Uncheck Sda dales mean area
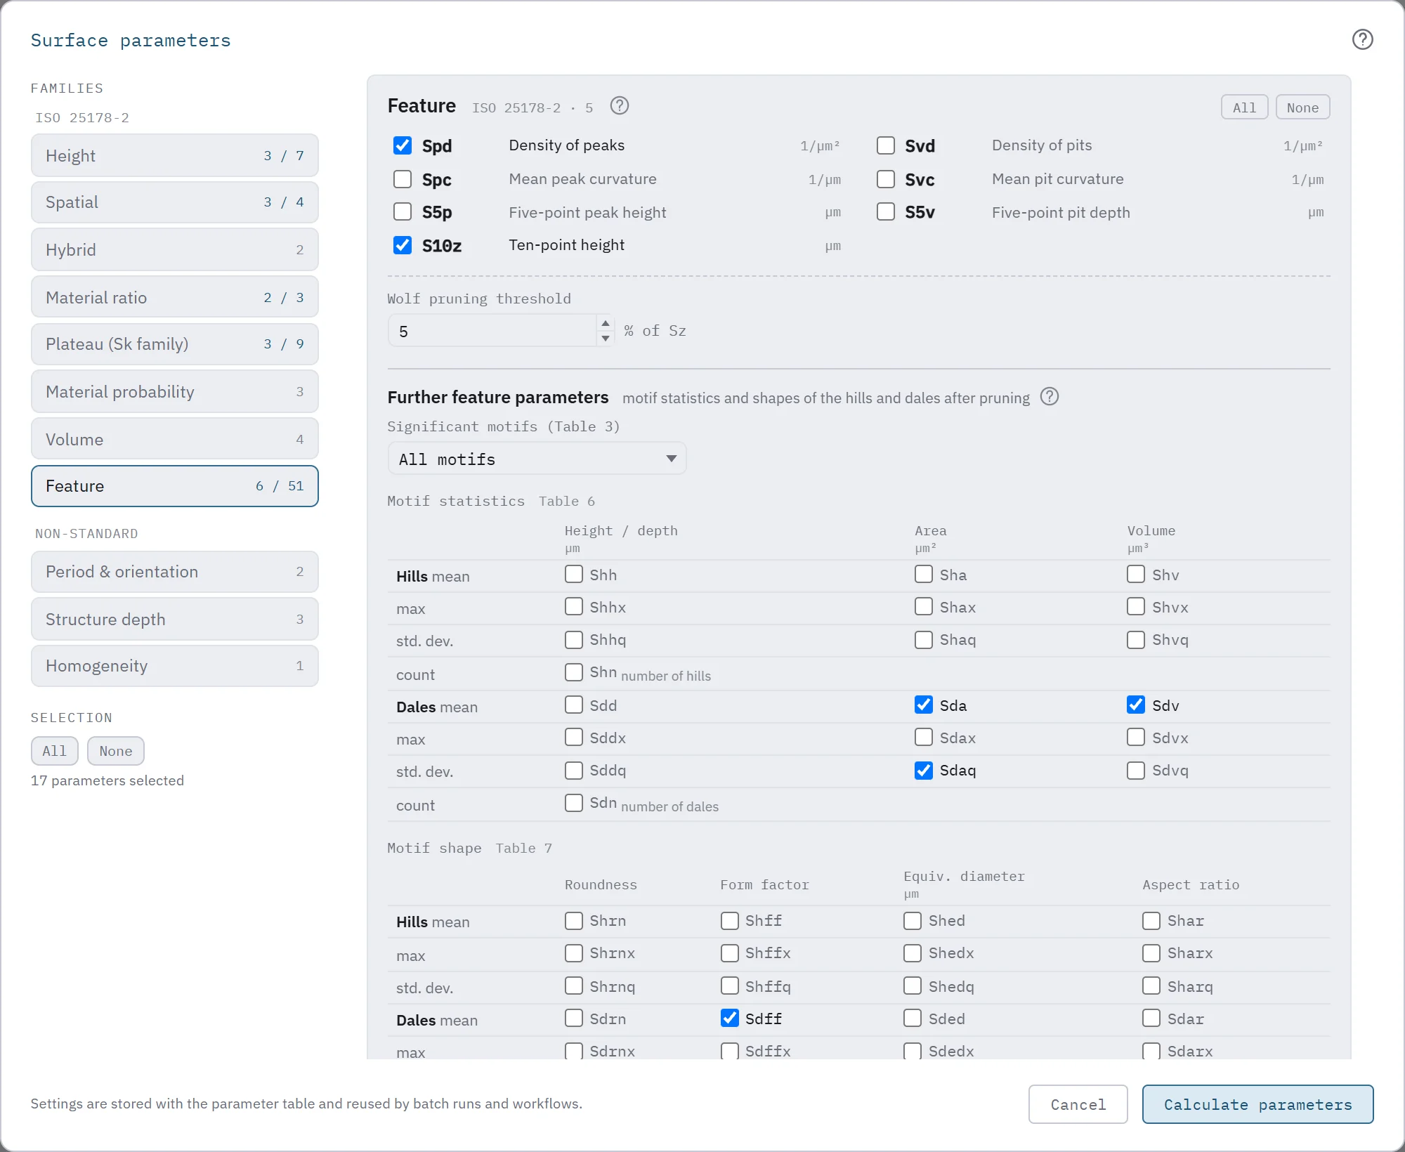This screenshot has height=1152, width=1405. (x=924, y=705)
